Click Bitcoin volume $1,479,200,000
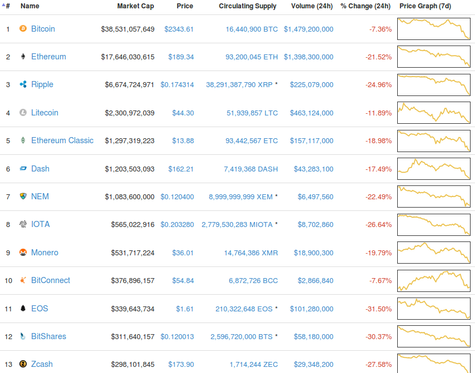The image size is (475, 373). (308, 29)
